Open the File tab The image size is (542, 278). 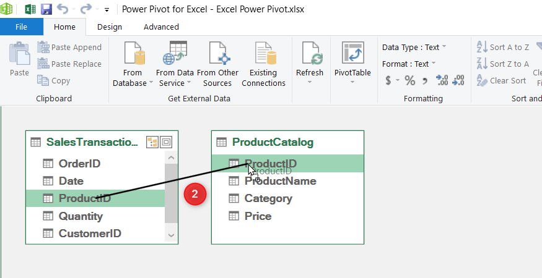[x=22, y=27]
